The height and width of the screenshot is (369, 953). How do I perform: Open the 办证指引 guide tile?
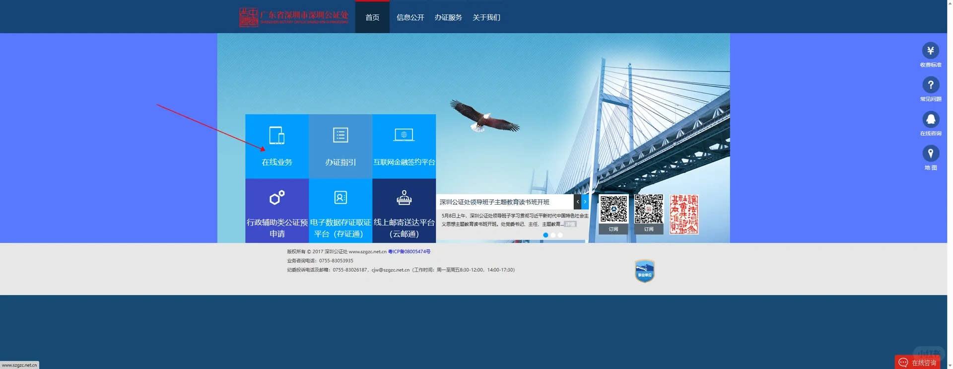(x=340, y=147)
